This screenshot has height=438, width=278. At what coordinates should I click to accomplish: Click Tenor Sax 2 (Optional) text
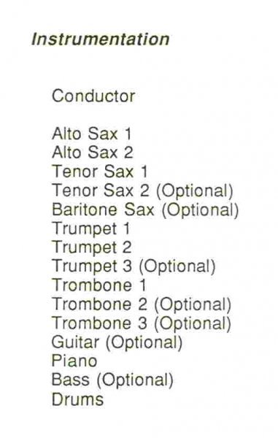[142, 191]
